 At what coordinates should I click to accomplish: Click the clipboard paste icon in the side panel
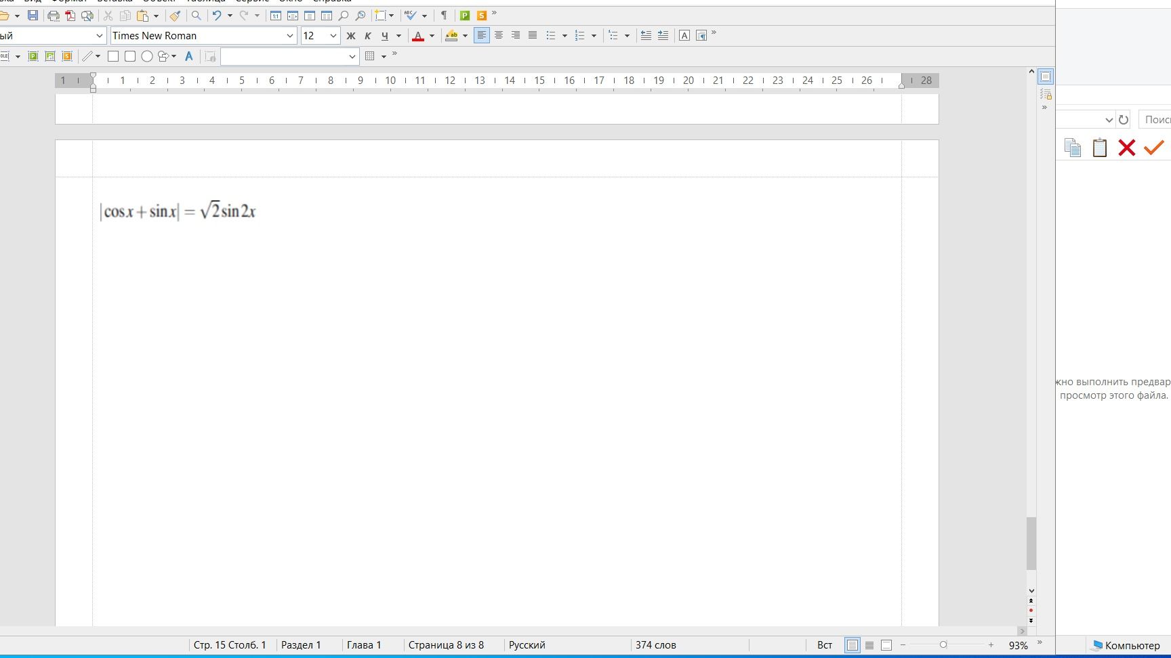point(1099,148)
